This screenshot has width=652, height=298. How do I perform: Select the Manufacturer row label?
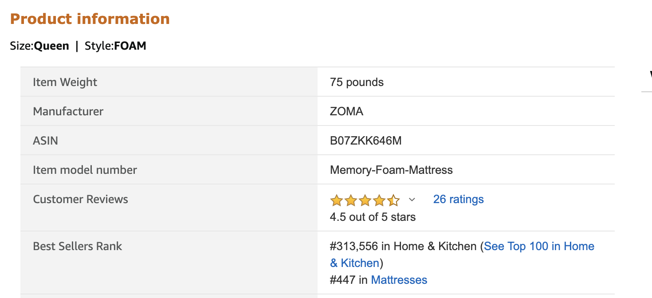coord(68,111)
